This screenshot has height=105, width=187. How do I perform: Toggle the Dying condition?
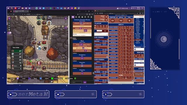click(138, 32)
